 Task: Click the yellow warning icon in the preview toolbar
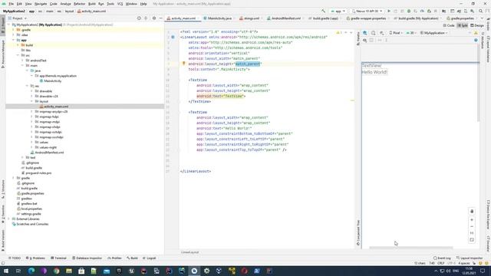pos(476,33)
